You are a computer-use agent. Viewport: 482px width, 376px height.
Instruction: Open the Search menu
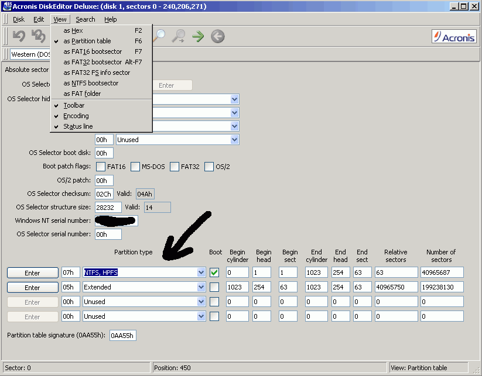[86, 19]
